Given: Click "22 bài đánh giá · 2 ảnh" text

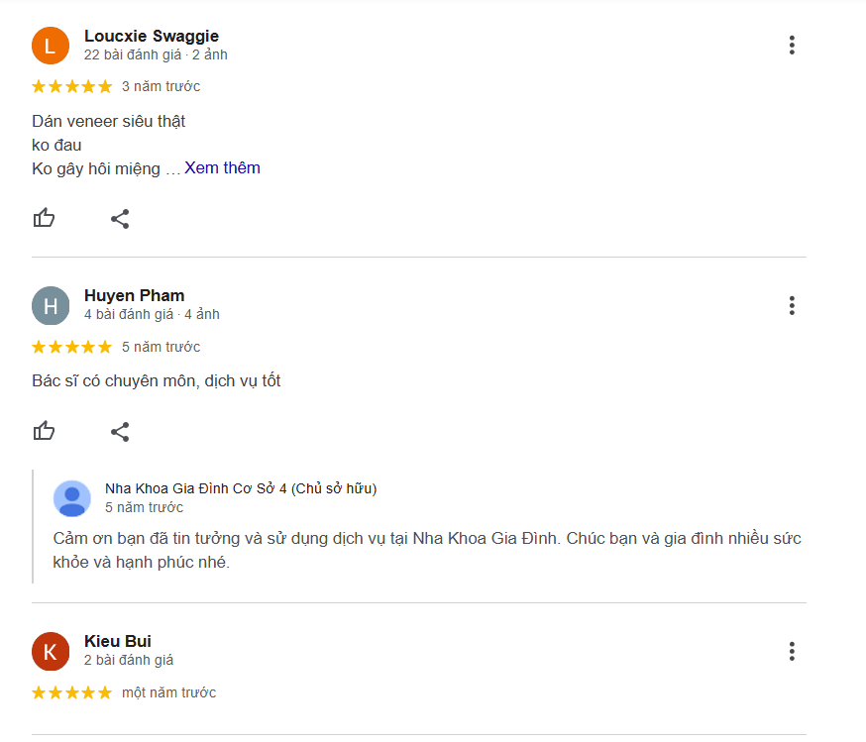Looking at the screenshot, I should coord(156,54).
